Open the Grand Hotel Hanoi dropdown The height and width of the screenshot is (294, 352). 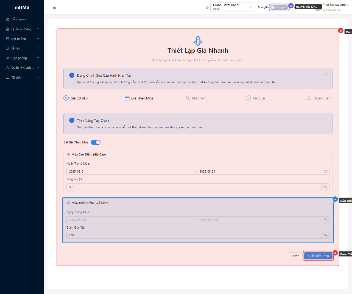232,7
